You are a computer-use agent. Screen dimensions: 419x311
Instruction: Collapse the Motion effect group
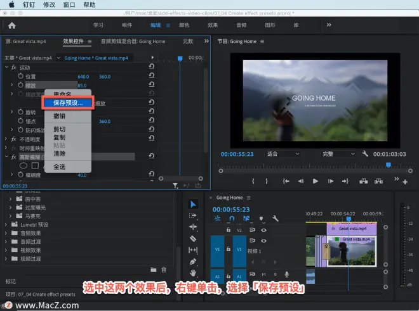[7, 67]
